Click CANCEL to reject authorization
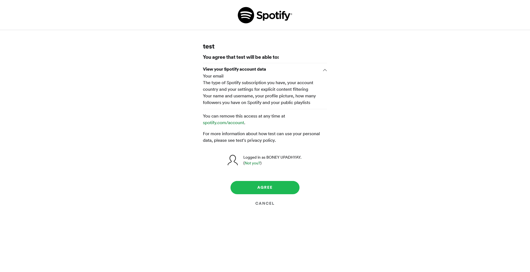The image size is (530, 272). 265,203
